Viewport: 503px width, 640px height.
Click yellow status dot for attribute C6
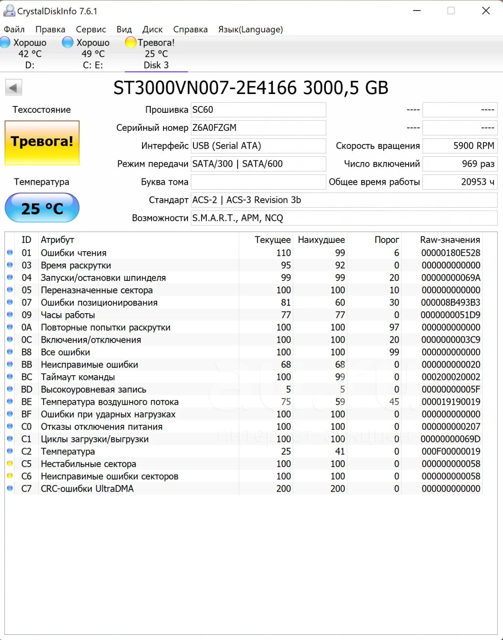pyautogui.click(x=10, y=476)
